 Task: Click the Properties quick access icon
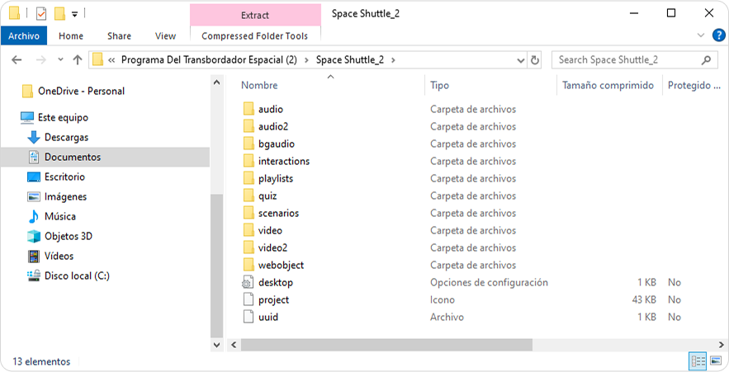(41, 14)
